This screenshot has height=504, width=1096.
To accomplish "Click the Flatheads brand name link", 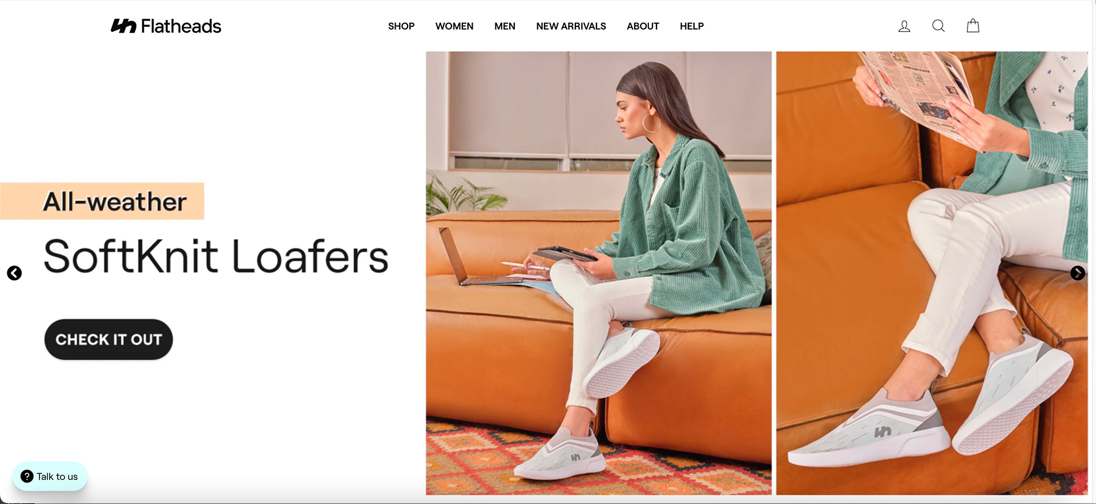I will 181,26.
